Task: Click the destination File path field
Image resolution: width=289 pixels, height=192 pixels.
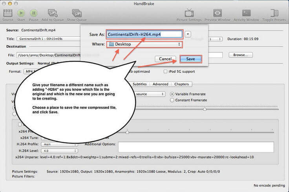Action: 49,55
